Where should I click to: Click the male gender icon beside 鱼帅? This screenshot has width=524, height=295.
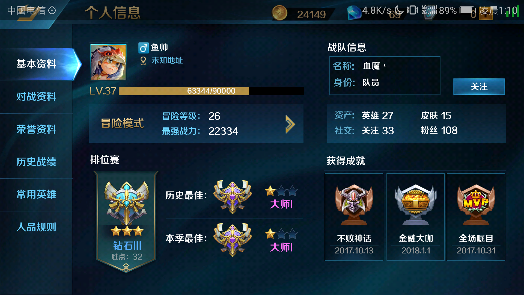click(144, 48)
